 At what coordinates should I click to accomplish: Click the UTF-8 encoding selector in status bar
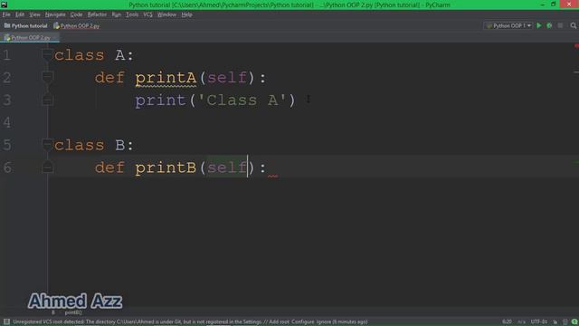538,322
